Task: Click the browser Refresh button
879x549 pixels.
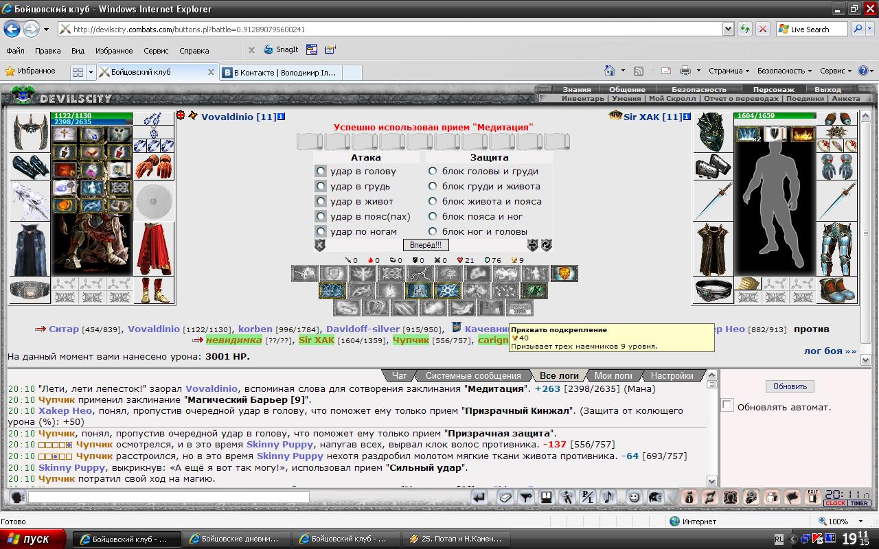Action: [x=744, y=30]
